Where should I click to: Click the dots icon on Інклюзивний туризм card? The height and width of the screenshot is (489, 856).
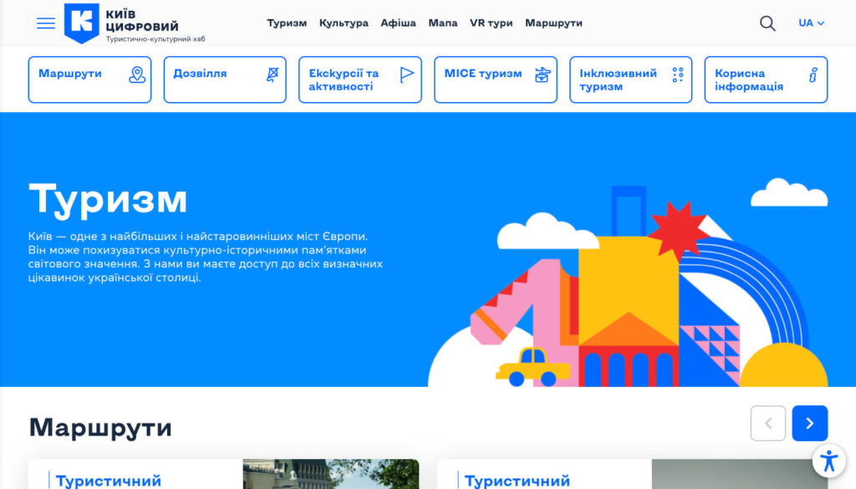pyautogui.click(x=678, y=75)
